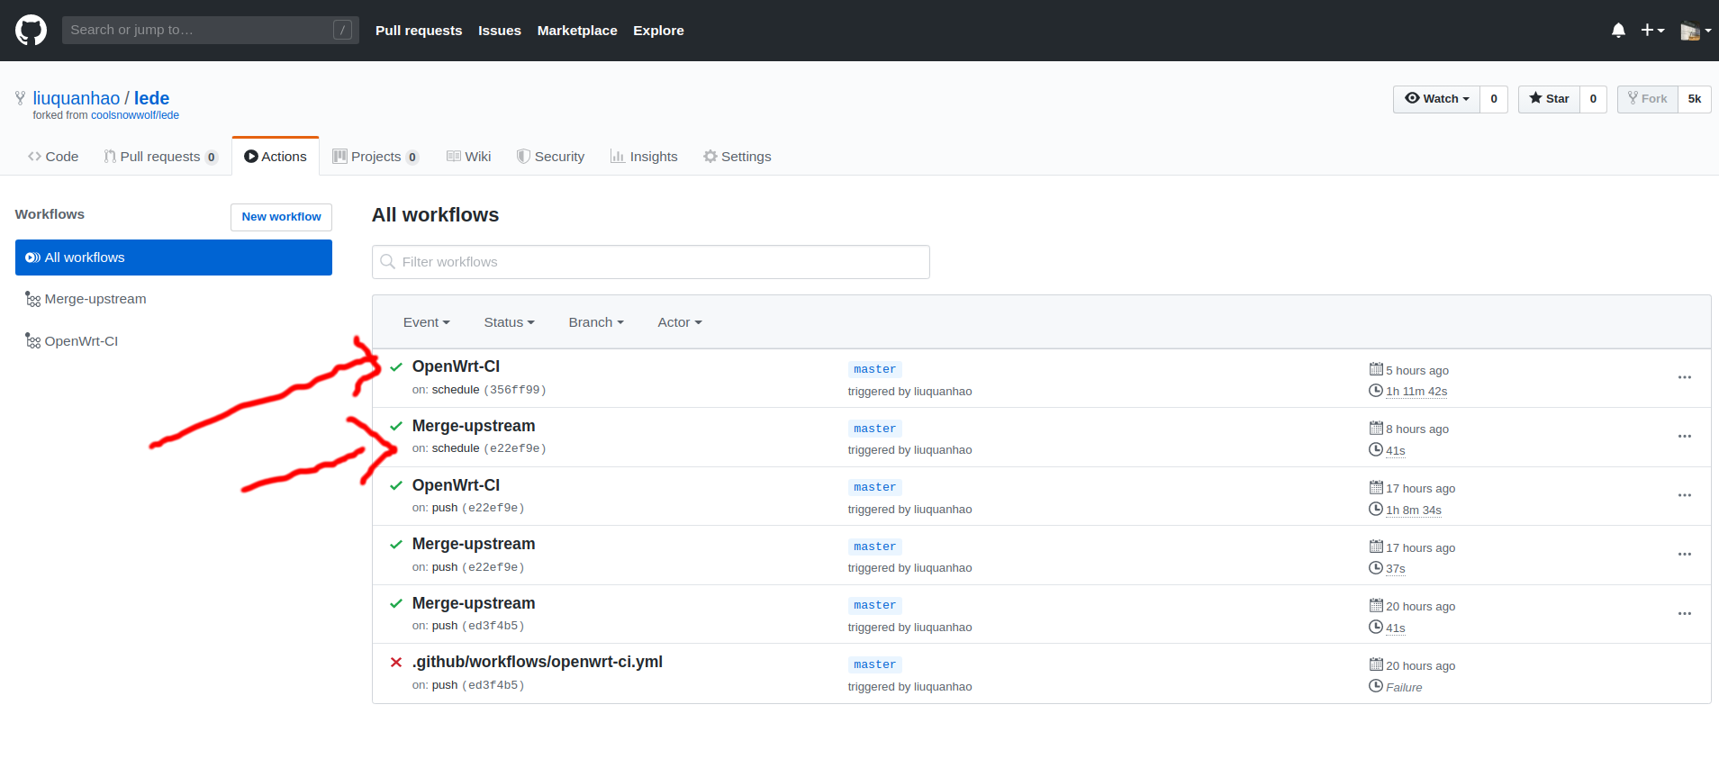Switch to the Settings tab
The image size is (1719, 759).
(737, 157)
